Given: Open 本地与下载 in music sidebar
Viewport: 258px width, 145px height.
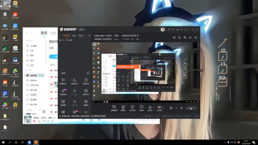Looking at the screenshot, I should pyautogui.click(x=34, y=85).
